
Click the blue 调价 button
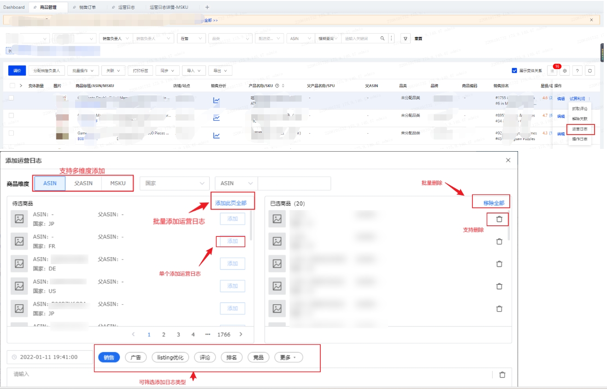click(x=17, y=71)
